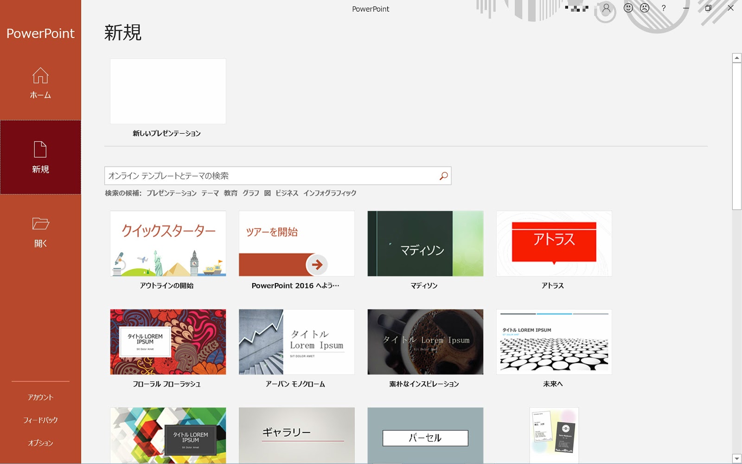
Task: Click the アウトラインの開始 caption
Action: [167, 286]
